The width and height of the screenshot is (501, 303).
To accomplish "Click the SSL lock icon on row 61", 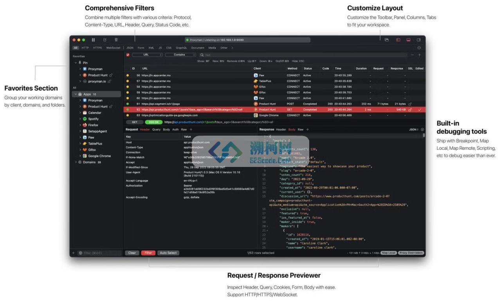I will (410, 104).
